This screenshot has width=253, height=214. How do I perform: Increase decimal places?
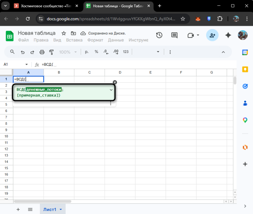[116, 52]
